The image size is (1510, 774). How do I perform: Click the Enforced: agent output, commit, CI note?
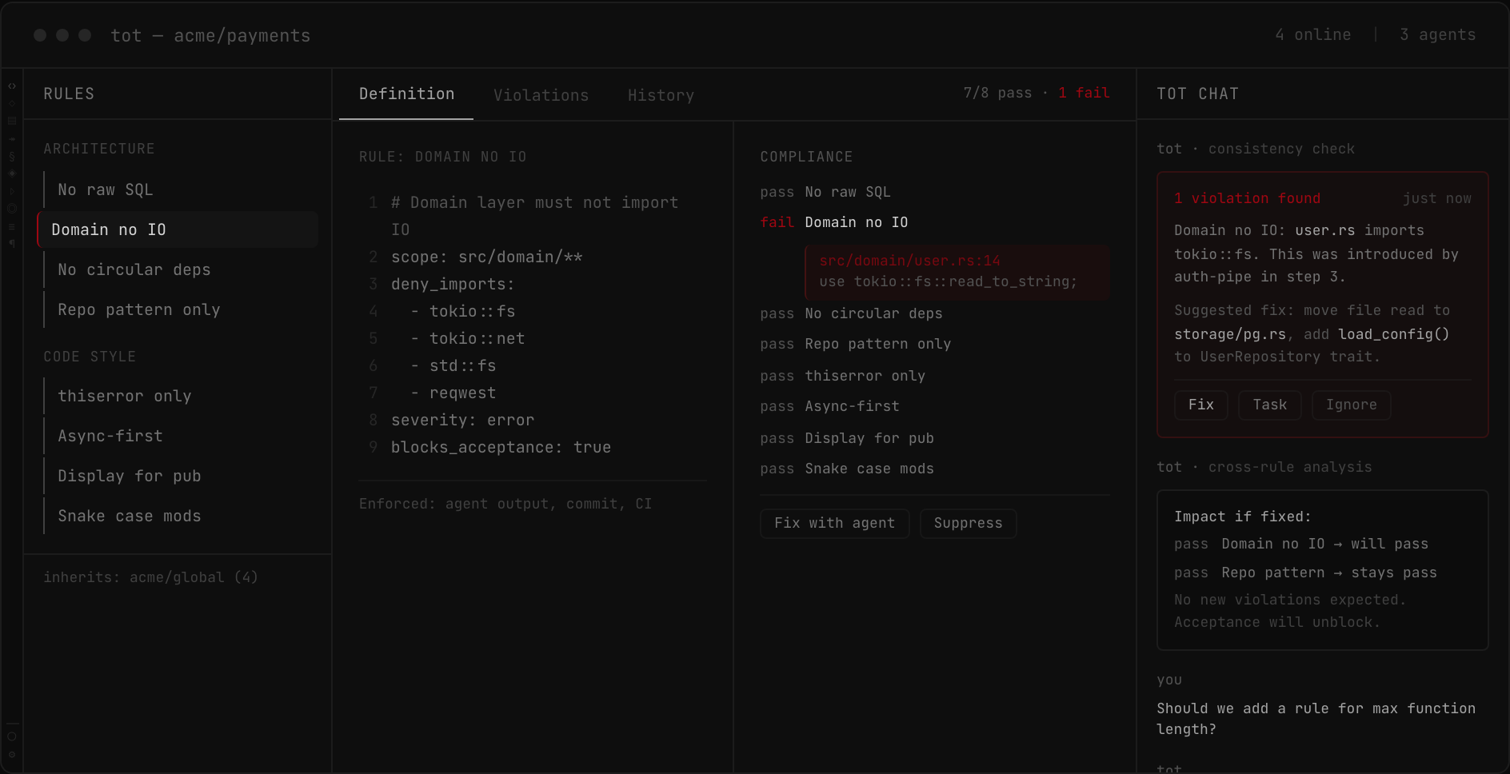[x=505, y=504]
